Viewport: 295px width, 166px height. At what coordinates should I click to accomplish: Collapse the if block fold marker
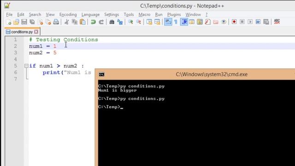point(26,66)
